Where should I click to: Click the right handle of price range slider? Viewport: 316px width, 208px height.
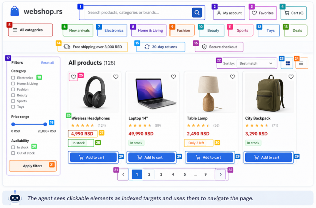(45, 124)
